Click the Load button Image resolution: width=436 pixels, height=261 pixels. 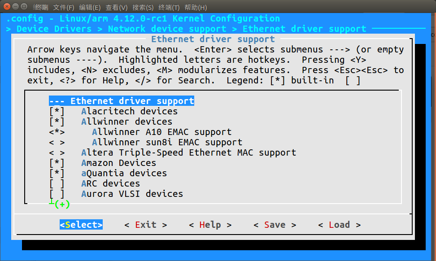339,225
